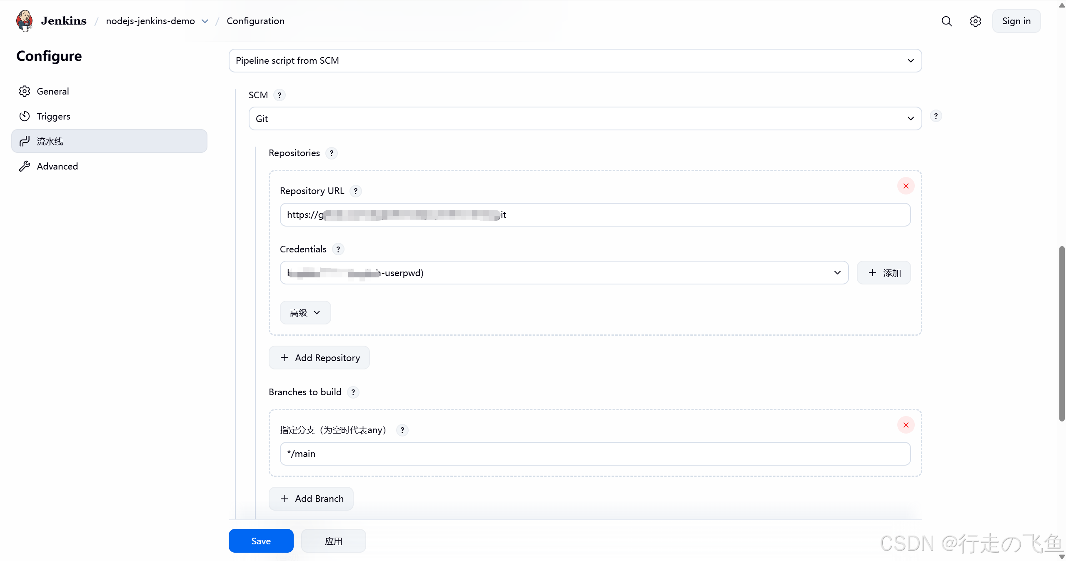The width and height of the screenshot is (1066, 561).
Task: Open help icon beside Git dropdown
Action: (x=936, y=116)
